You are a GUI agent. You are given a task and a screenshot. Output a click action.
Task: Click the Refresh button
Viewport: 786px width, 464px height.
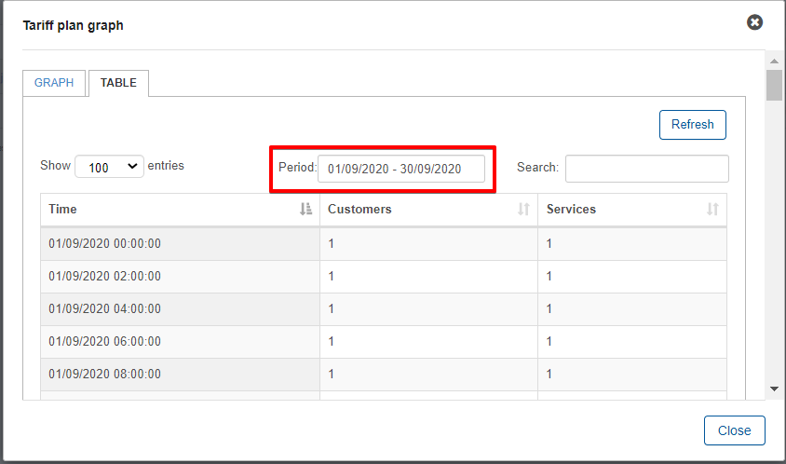pos(692,125)
